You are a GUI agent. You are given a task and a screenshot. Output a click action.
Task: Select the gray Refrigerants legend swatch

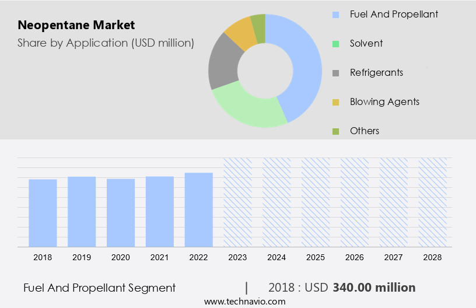click(x=335, y=73)
